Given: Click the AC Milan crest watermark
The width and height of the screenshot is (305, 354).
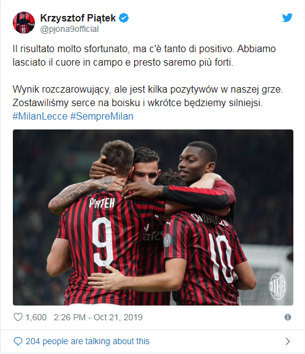Looking at the screenshot, I should 277,287.
